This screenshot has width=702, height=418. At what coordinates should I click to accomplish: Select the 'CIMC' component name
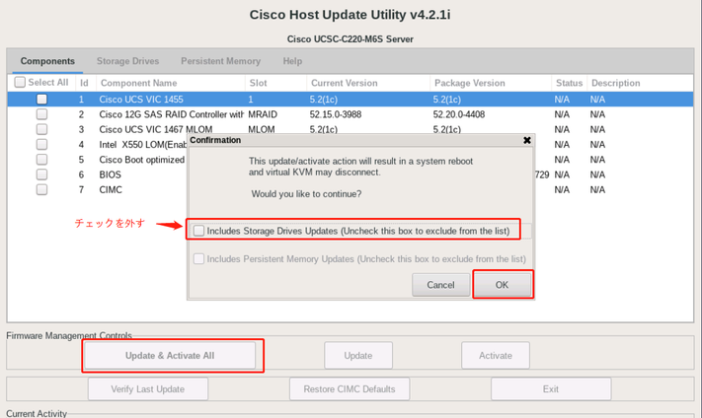click(111, 189)
